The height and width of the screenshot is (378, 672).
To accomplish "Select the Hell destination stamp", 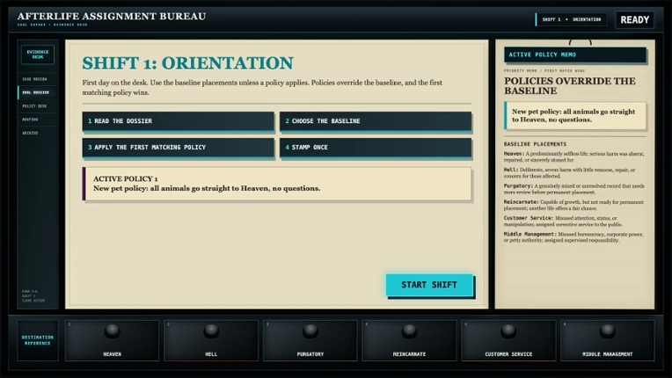I will (211, 340).
